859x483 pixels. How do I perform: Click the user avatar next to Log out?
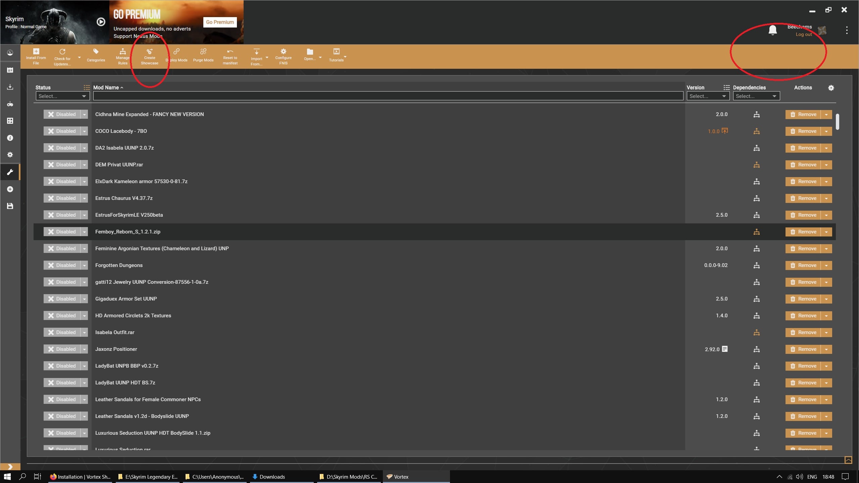point(822,31)
